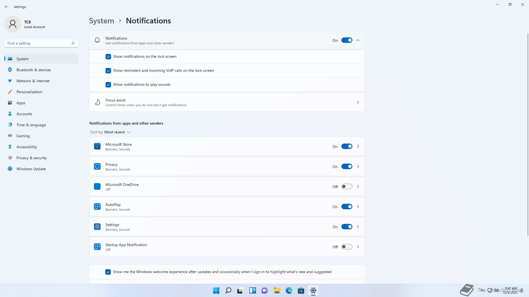
Task: Click the AutoPlay app icon
Action: tap(97, 207)
